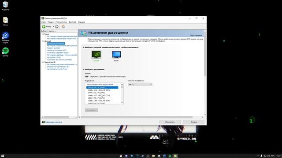The image size is (282, 158).
Task: Select second item under Видео tree node
Action: click(62, 39)
